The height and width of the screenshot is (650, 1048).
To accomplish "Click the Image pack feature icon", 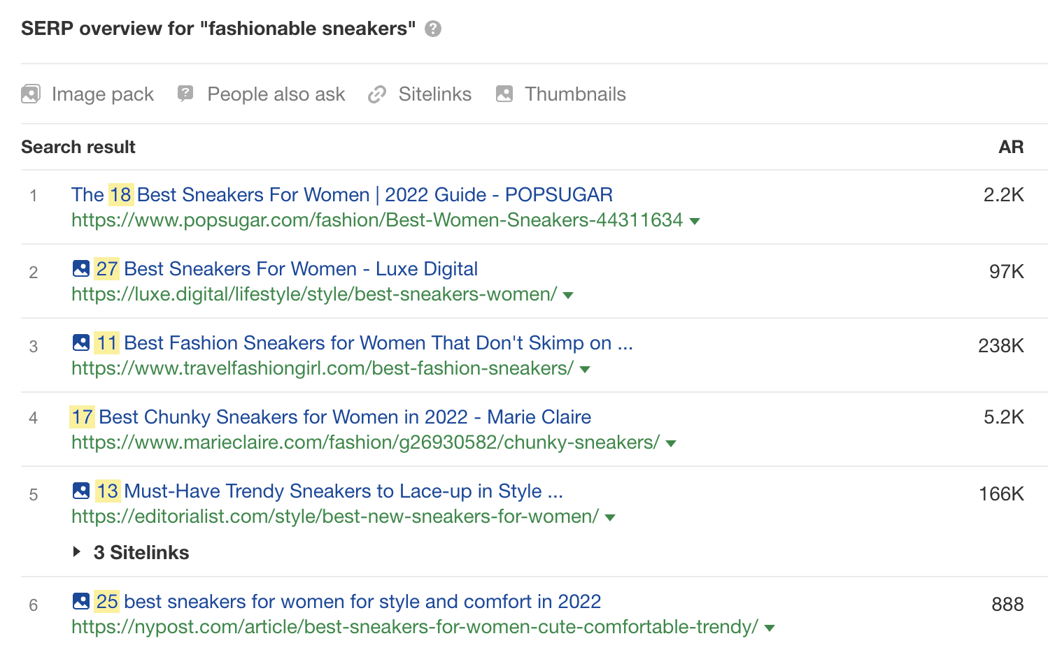I will coord(30,93).
